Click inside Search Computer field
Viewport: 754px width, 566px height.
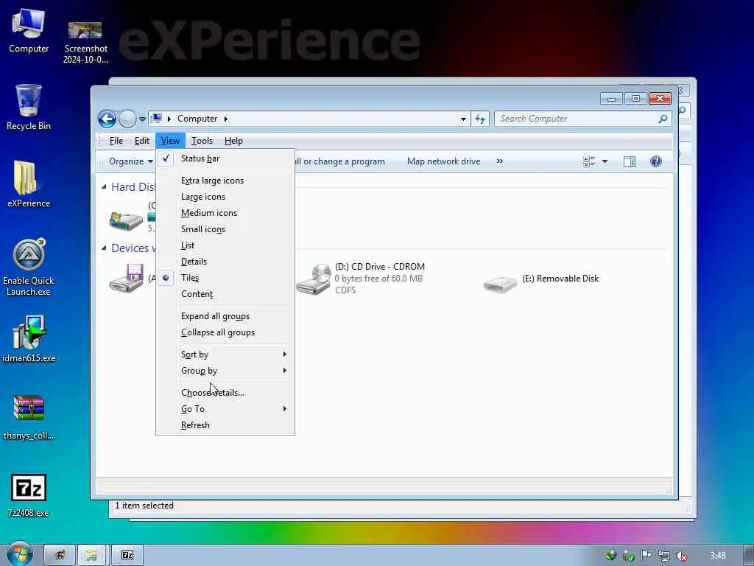pyautogui.click(x=577, y=119)
